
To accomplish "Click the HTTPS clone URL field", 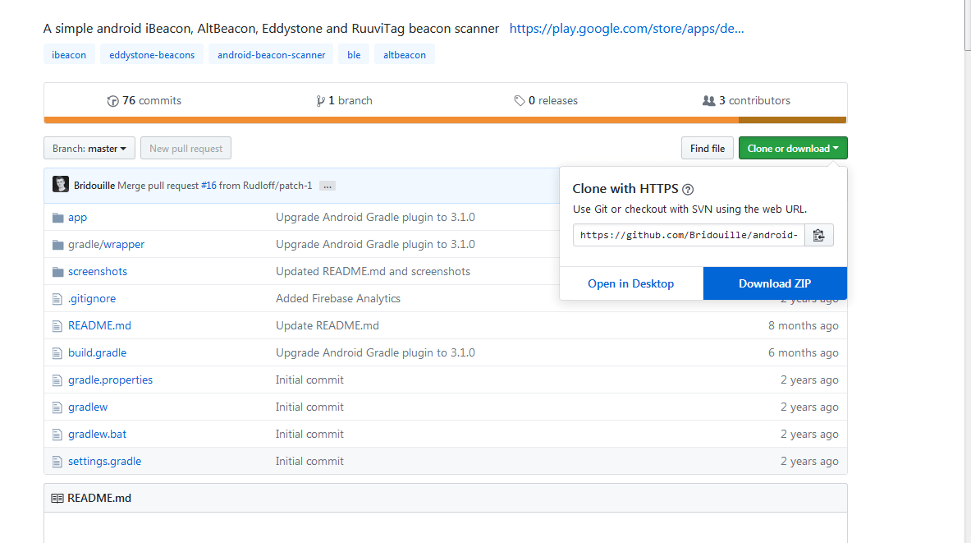I will coord(689,236).
